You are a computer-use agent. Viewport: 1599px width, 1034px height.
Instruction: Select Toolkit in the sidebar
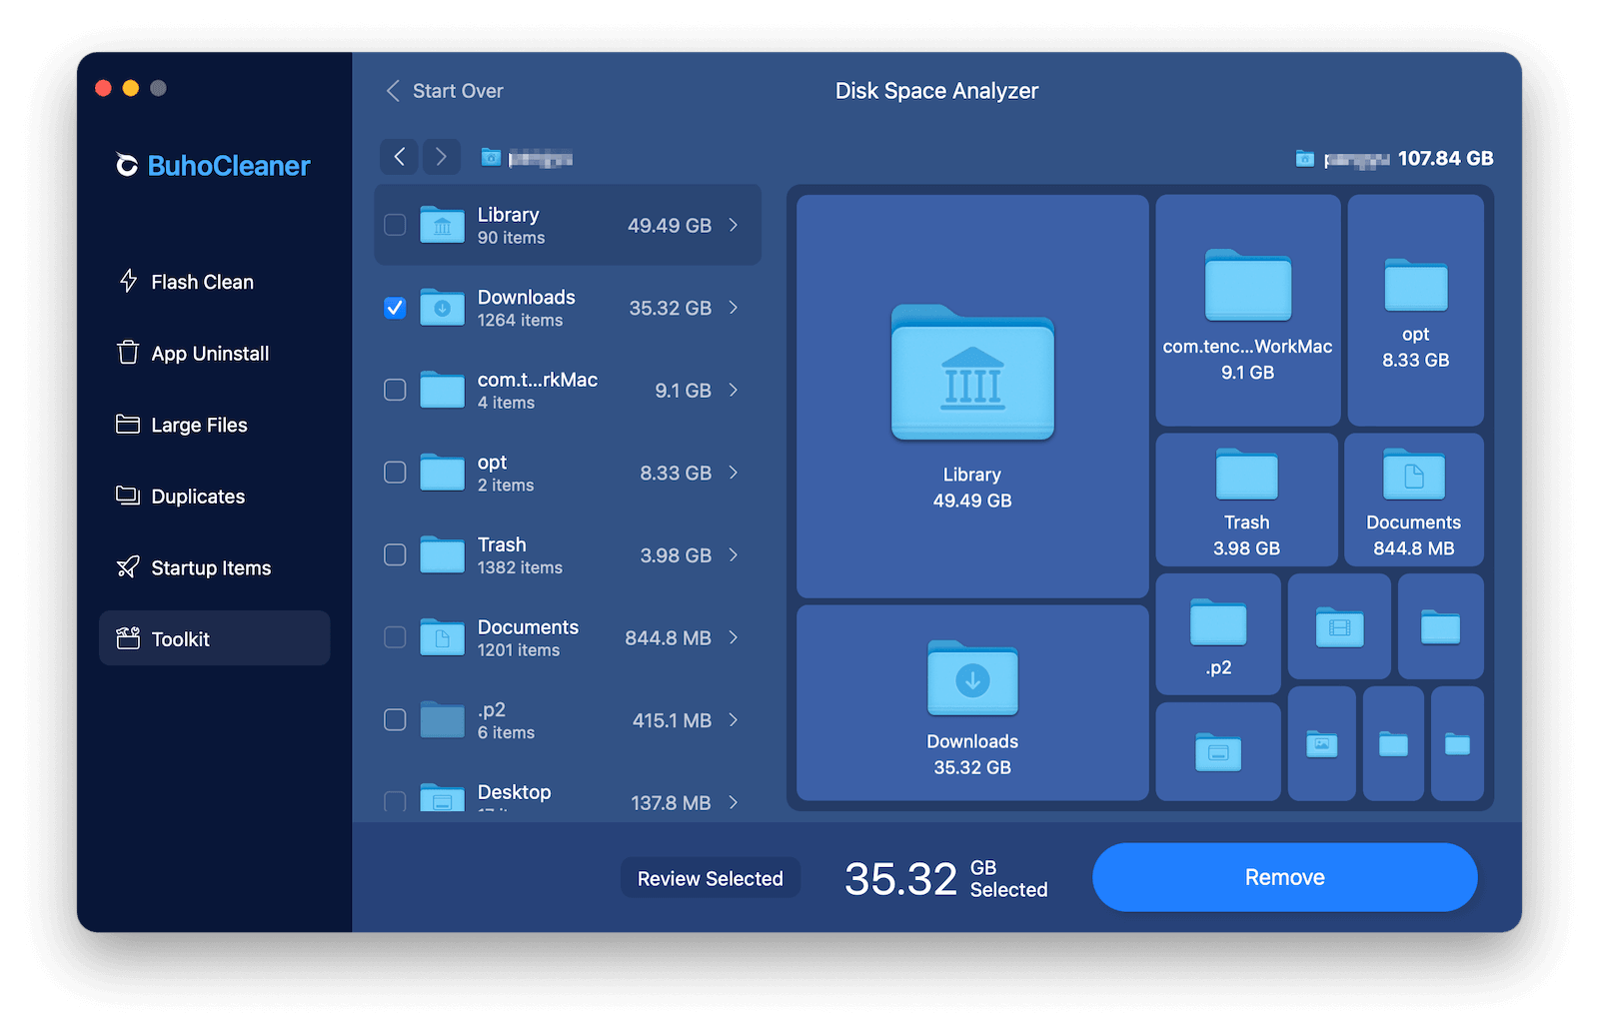coord(214,638)
